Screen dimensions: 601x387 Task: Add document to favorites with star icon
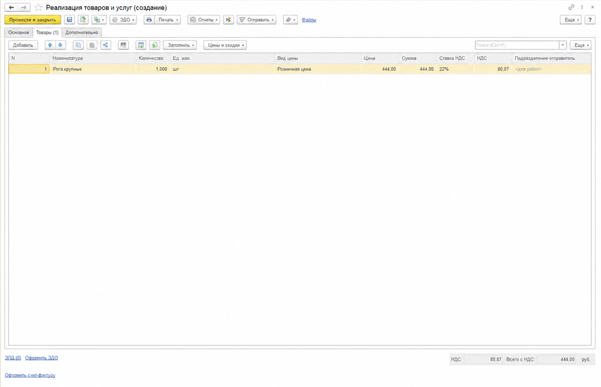(x=38, y=8)
